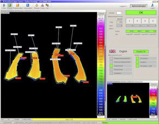The height and width of the screenshot is (124, 159).
Task: Click the green status field at bottom right
Action: click(130, 122)
